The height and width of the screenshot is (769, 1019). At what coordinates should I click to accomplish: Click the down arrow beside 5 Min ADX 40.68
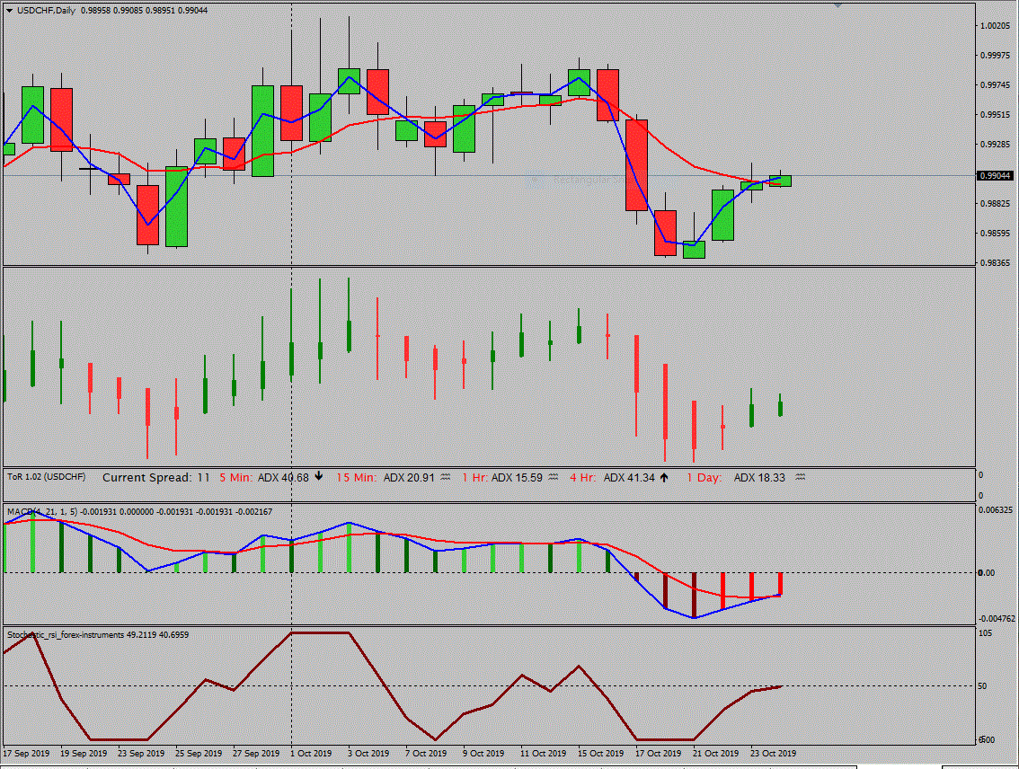point(318,477)
